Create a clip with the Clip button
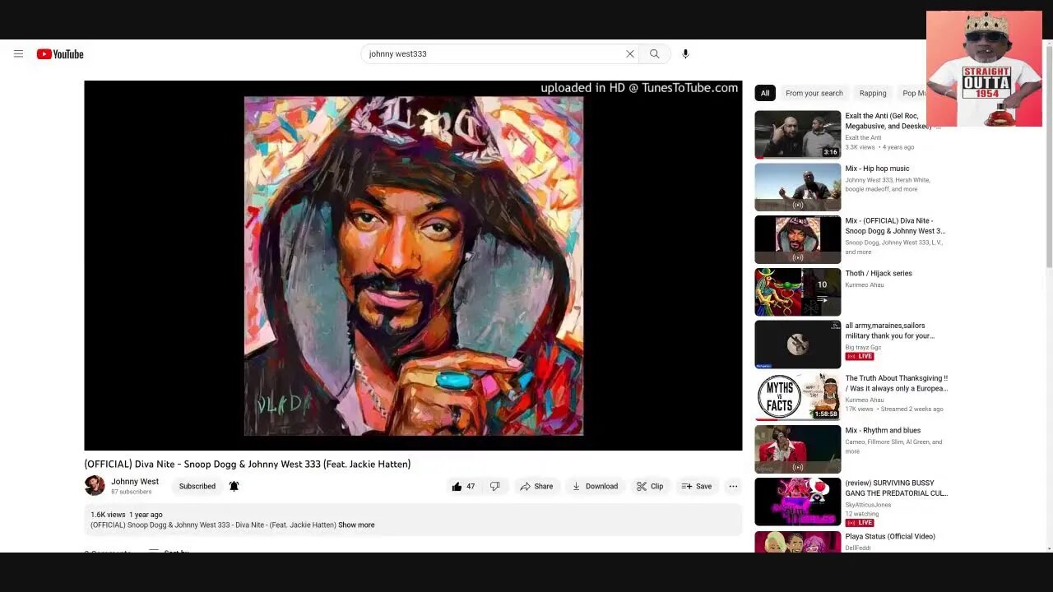 point(650,486)
